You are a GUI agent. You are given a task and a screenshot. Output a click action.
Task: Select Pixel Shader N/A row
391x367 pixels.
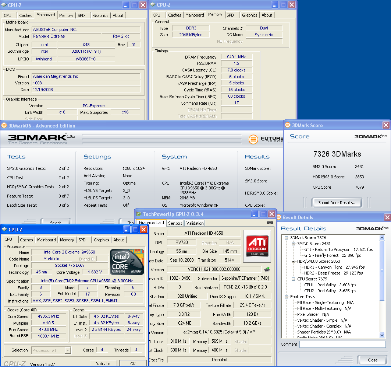(x=313, y=314)
